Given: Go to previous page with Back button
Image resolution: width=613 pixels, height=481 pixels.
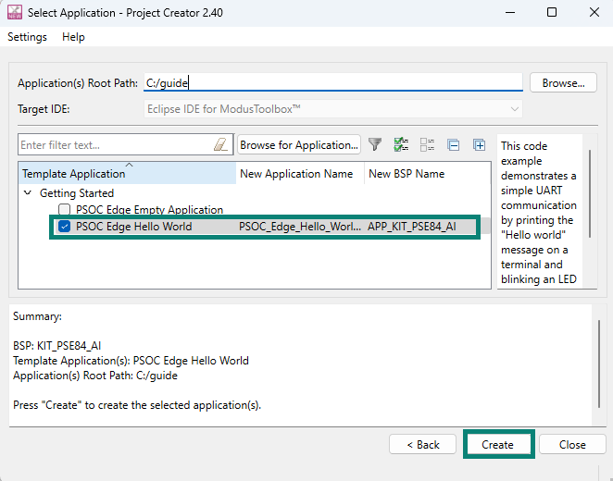Looking at the screenshot, I should [x=422, y=444].
